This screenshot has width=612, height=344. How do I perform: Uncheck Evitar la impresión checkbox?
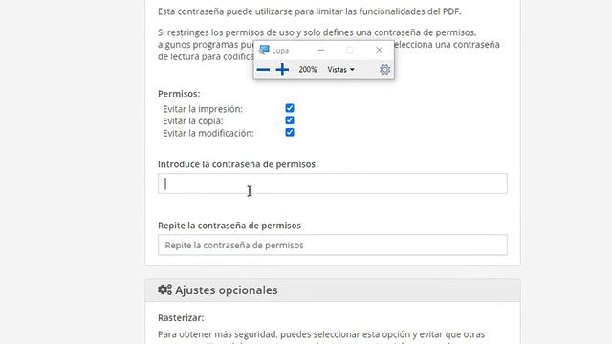[290, 108]
